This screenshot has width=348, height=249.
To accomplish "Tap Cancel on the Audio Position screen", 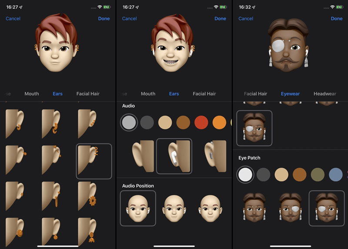I will click(x=129, y=19).
